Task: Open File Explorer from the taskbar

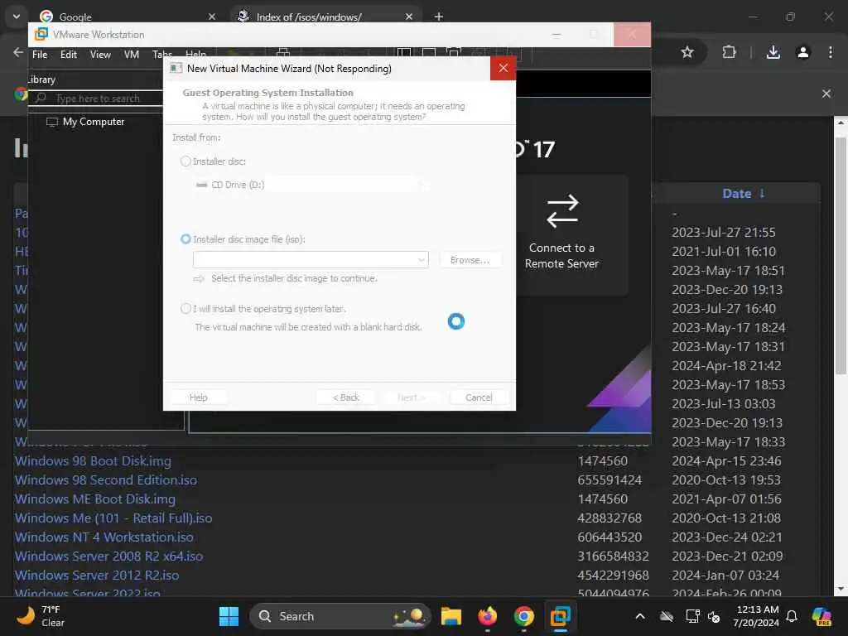Action: [451, 616]
